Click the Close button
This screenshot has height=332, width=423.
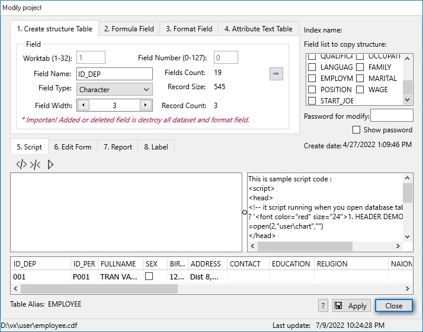[393, 305]
